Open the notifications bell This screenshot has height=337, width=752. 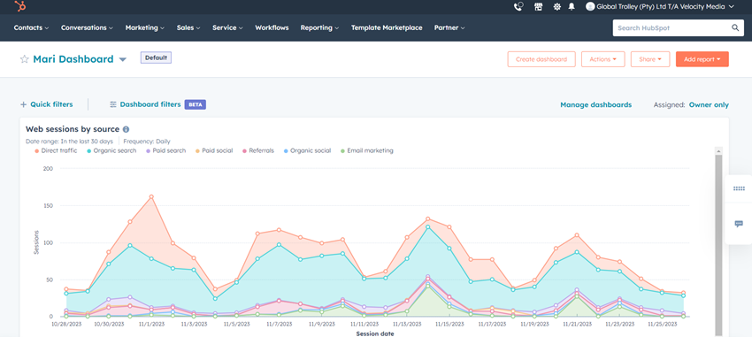coord(572,7)
